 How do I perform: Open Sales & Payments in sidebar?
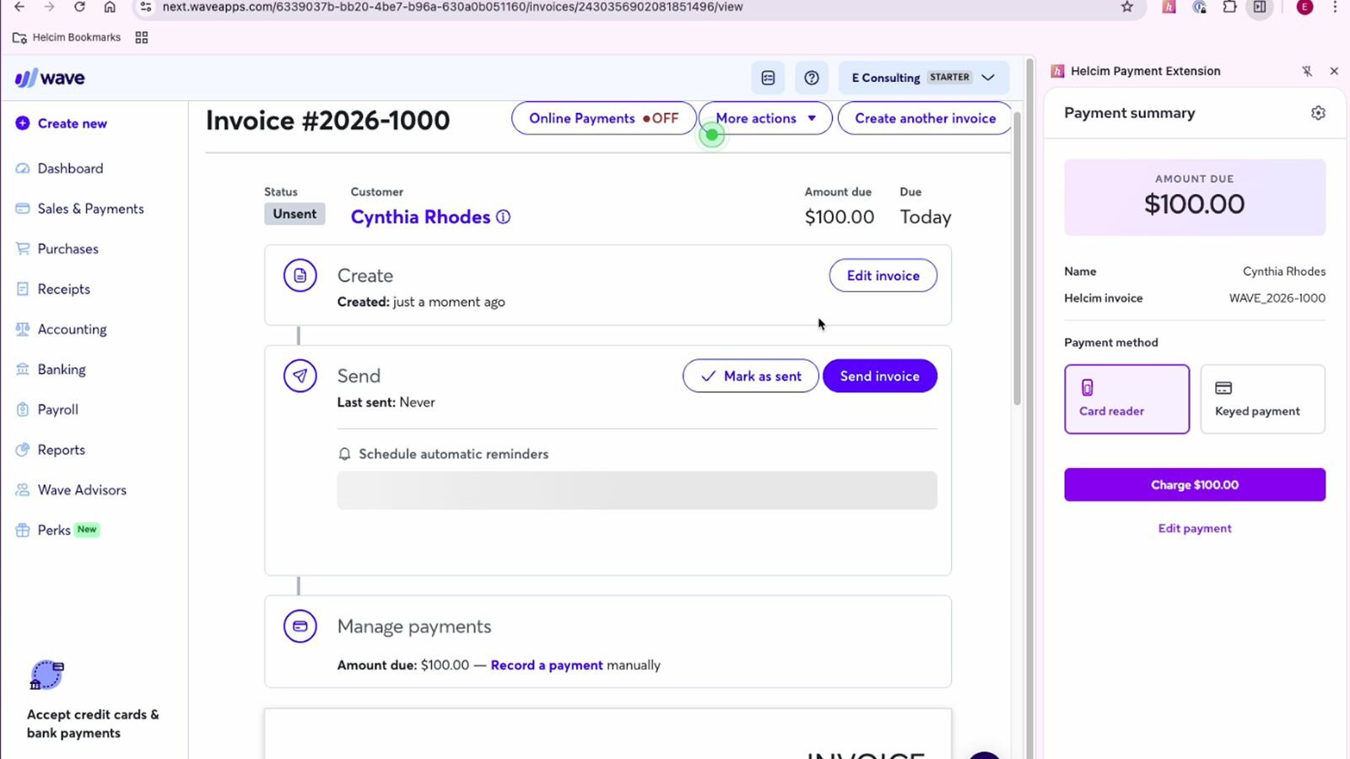pos(90,209)
